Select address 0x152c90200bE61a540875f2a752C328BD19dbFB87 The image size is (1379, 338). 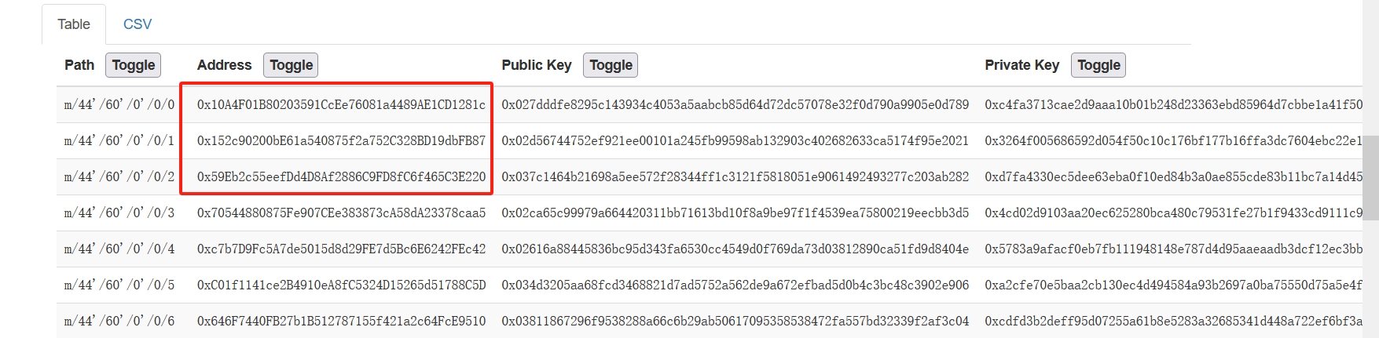(x=341, y=140)
